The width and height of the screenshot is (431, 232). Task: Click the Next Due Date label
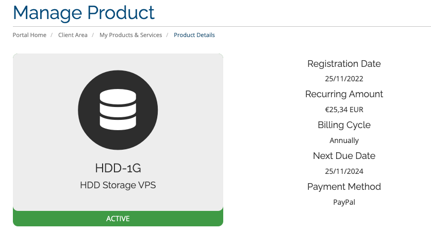pyautogui.click(x=344, y=155)
